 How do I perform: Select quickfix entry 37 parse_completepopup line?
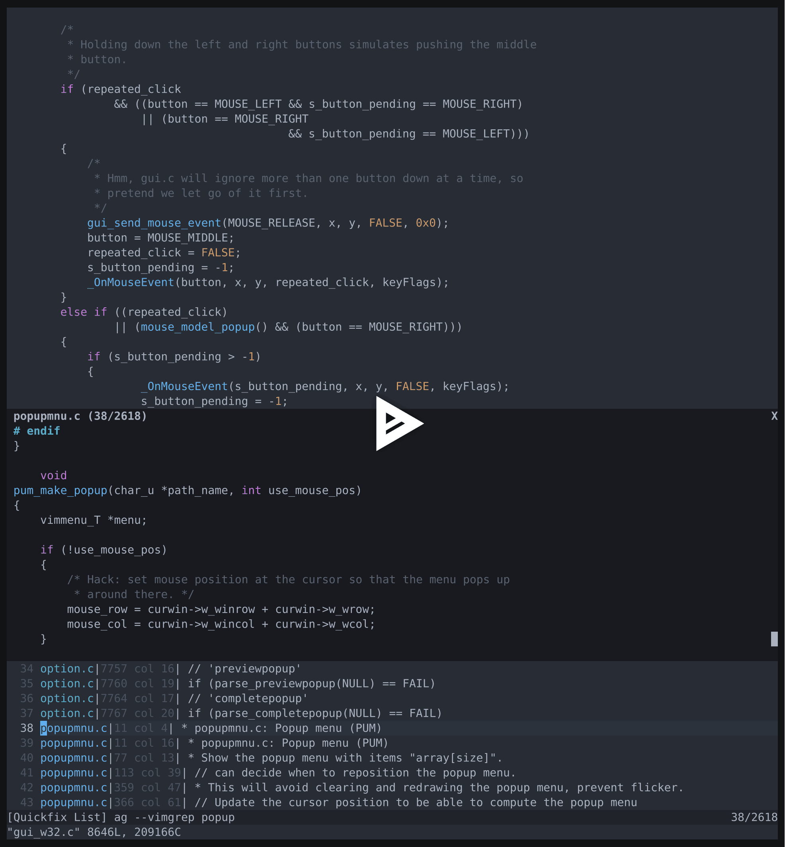pyautogui.click(x=392, y=713)
